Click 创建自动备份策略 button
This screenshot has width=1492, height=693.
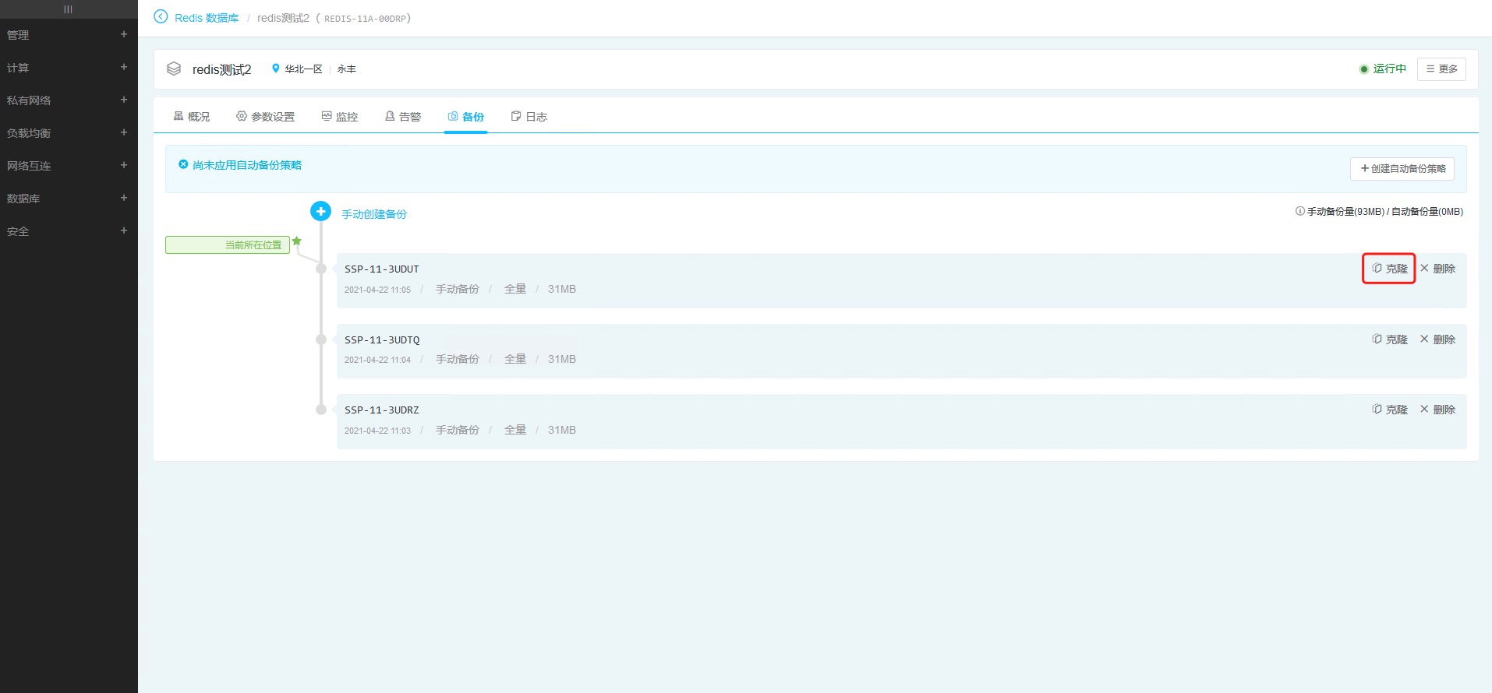pos(1402,169)
